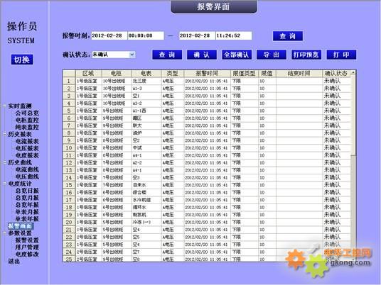
Task: Click the end time field 11:24:52
Action: pyautogui.click(x=234, y=35)
